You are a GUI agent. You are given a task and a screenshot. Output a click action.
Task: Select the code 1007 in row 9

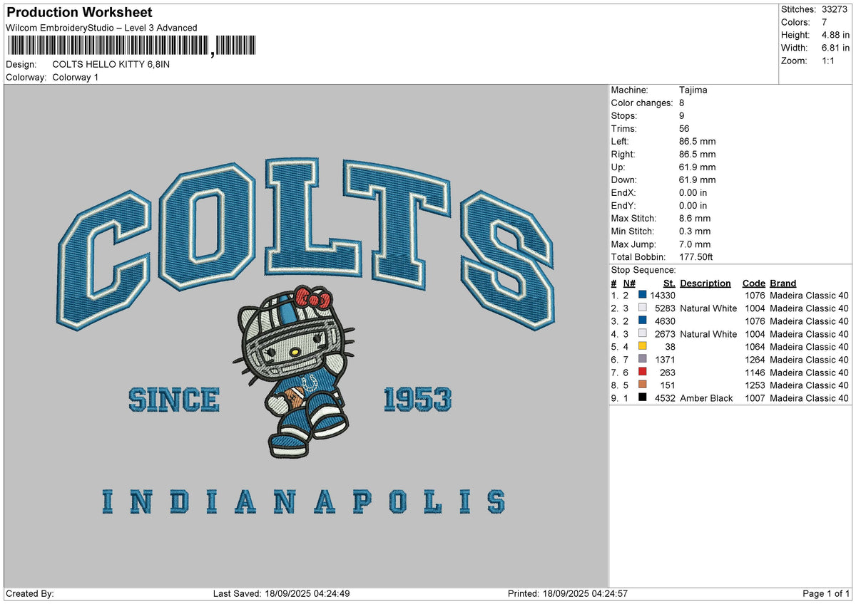click(x=755, y=398)
